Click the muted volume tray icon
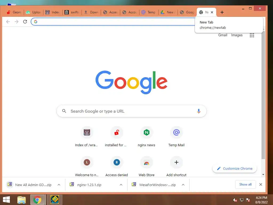The image size is (273, 205). [x=235, y=200]
